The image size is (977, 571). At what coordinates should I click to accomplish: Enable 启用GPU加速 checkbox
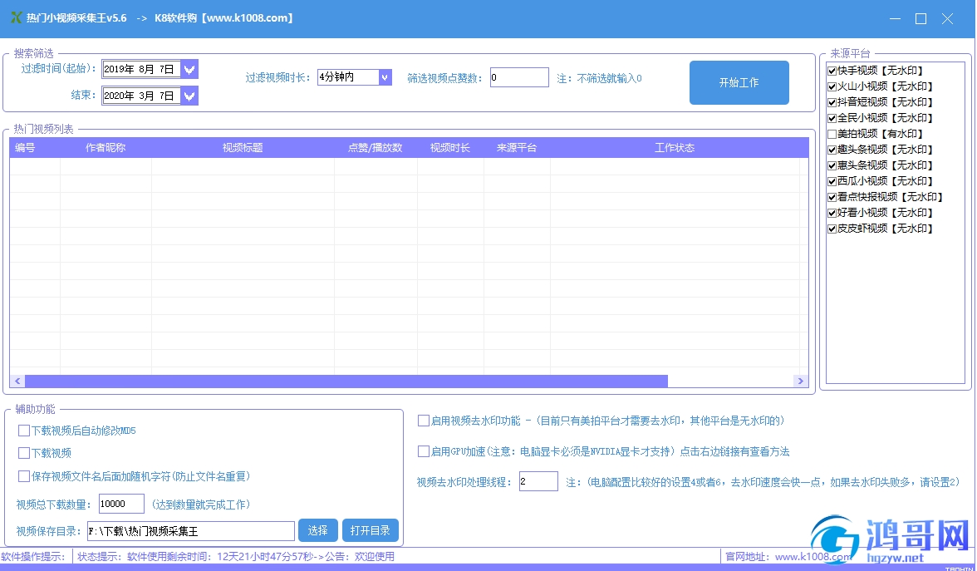(x=423, y=451)
